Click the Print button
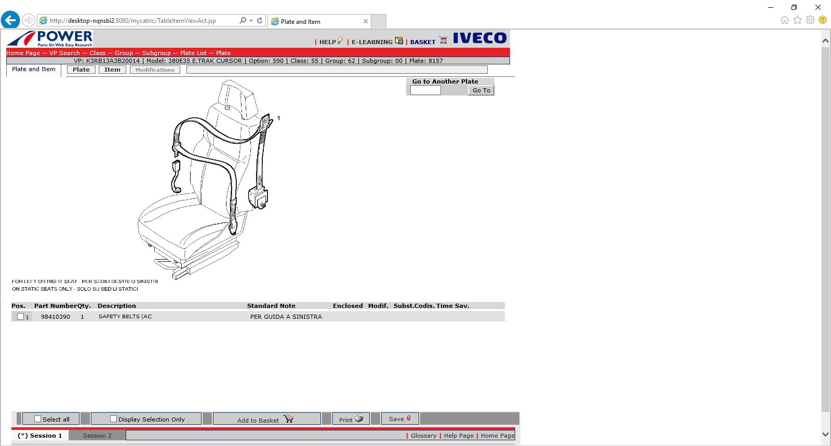Viewport: 831px width, 446px height. click(x=351, y=419)
